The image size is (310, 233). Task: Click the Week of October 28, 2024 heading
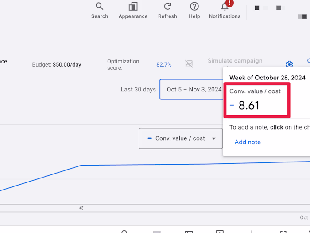click(x=267, y=78)
